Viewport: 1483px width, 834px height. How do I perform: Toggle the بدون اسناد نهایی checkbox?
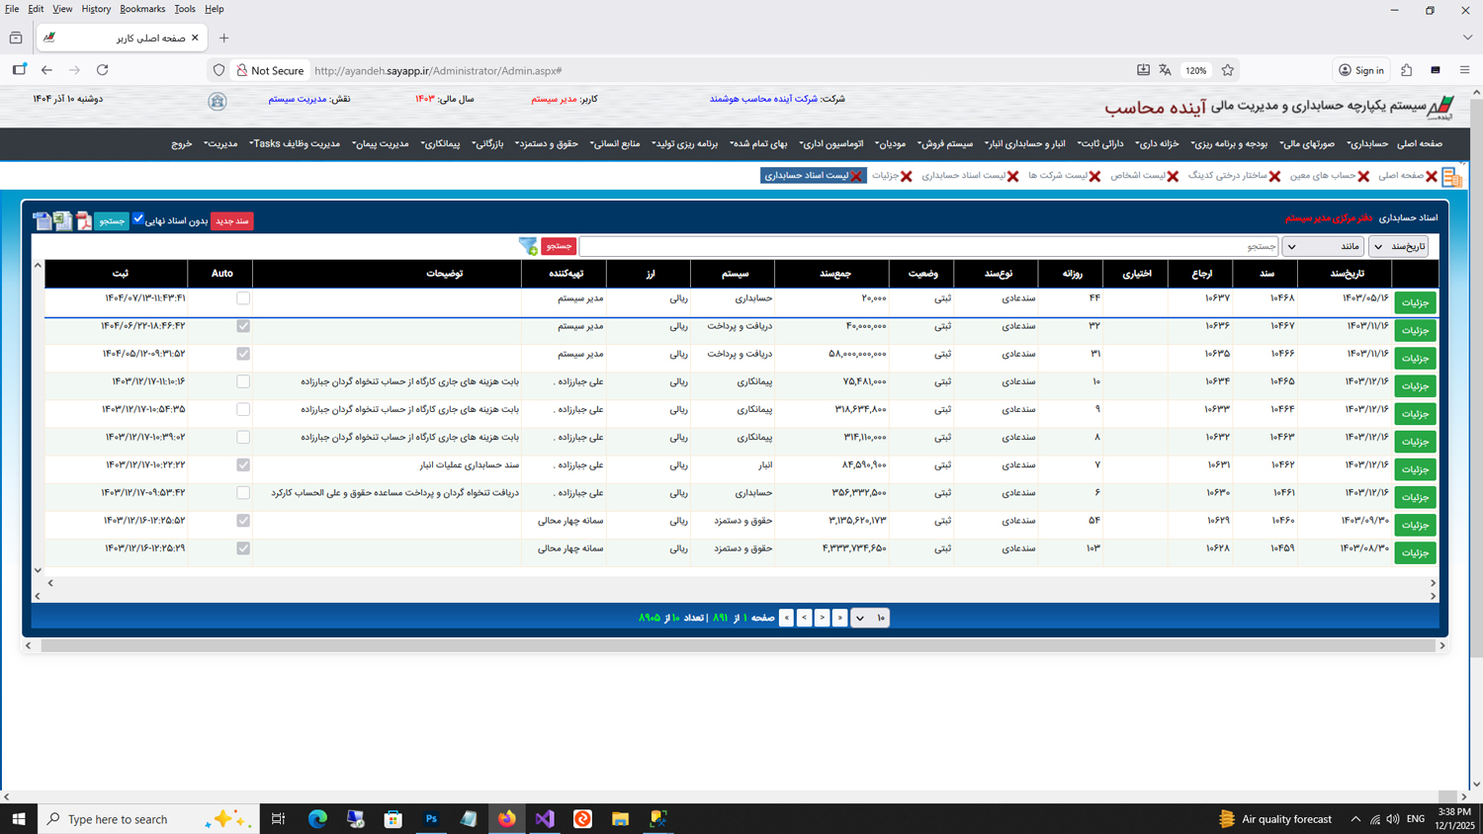(138, 219)
